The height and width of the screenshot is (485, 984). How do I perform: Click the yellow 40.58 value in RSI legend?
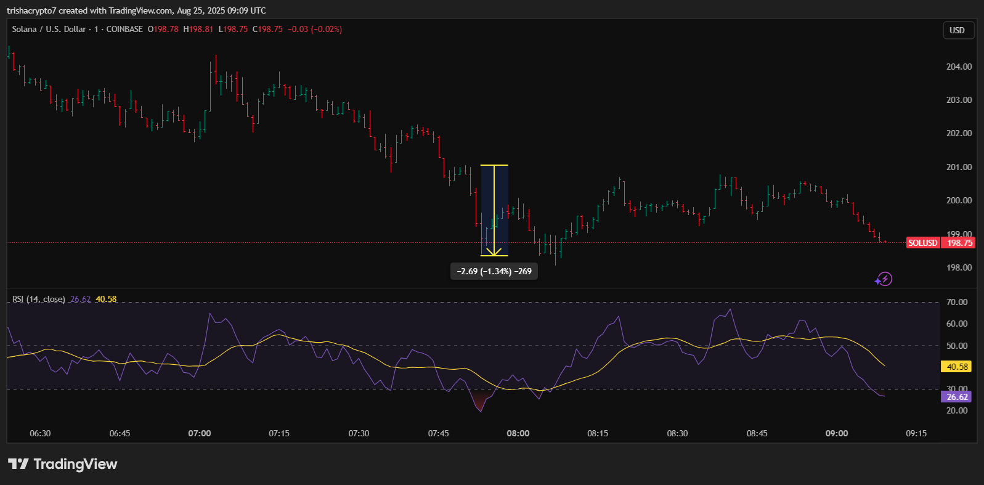106,299
